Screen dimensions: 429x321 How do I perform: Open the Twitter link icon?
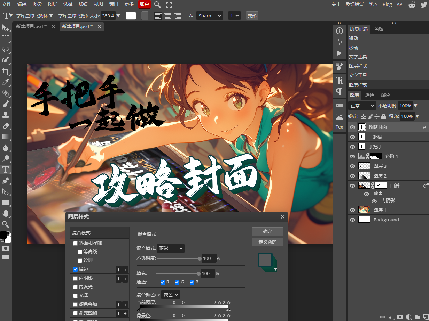[x=423, y=5]
